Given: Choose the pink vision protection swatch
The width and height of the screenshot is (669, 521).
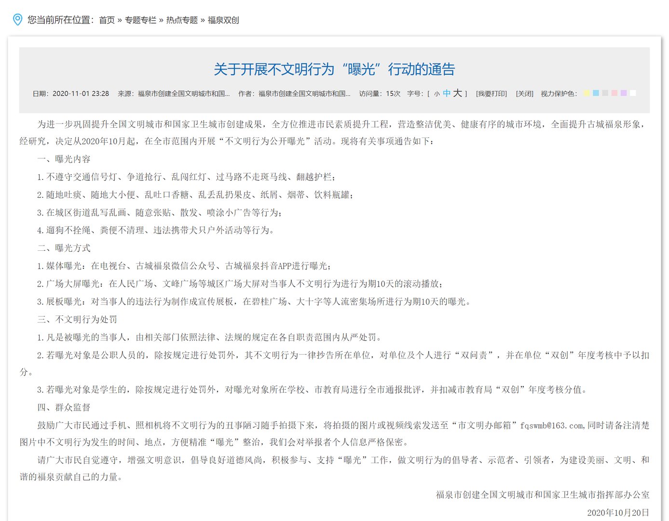Looking at the screenshot, I should point(614,93).
